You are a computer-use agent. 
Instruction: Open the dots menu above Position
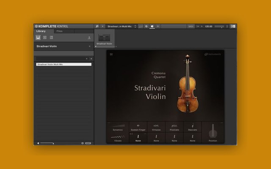point(221,123)
